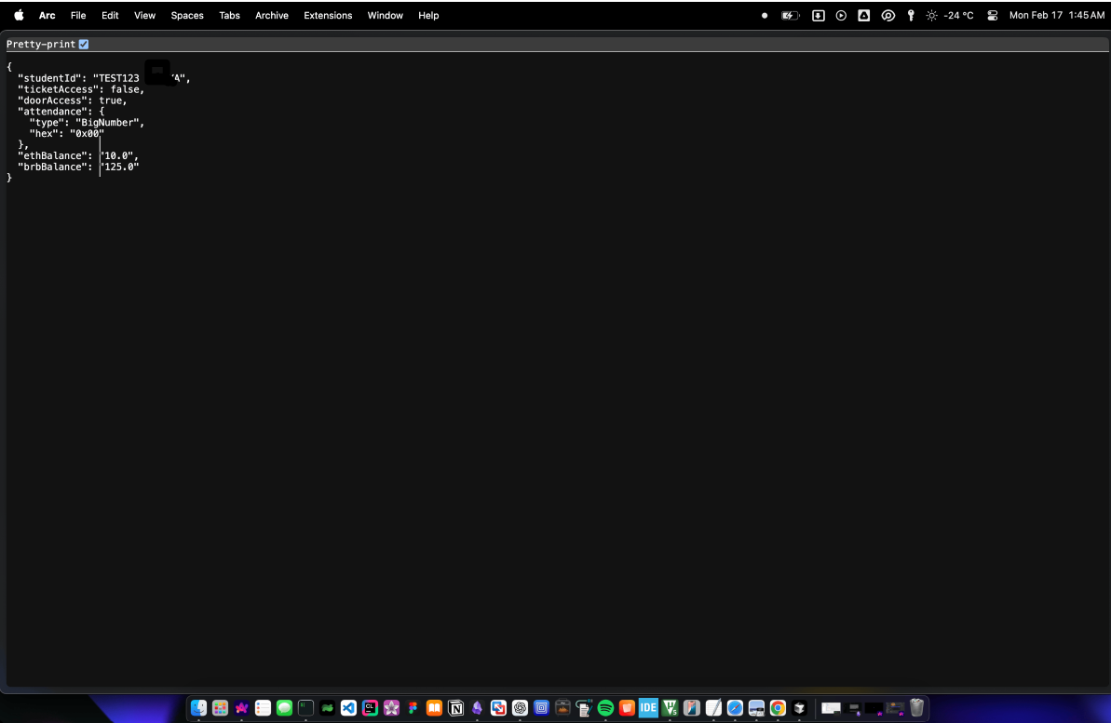This screenshot has height=723, width=1111.
Task: Open the Edit menu
Action: (110, 15)
